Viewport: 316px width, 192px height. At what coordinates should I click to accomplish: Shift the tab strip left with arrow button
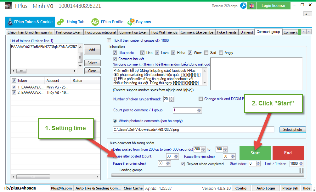[304, 32]
